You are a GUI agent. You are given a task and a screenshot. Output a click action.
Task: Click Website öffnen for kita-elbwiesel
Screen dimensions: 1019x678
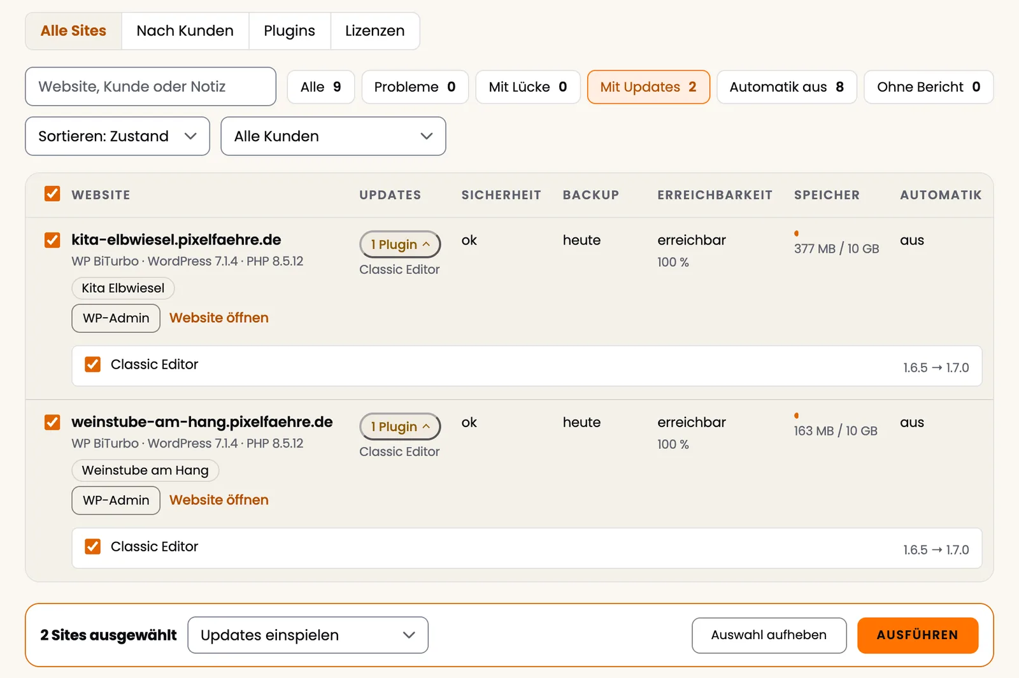219,318
